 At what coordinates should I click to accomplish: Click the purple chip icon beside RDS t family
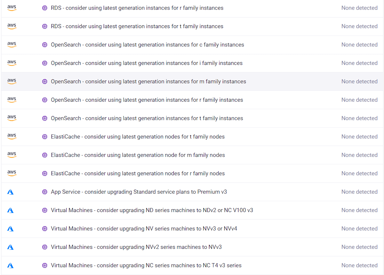click(x=45, y=26)
